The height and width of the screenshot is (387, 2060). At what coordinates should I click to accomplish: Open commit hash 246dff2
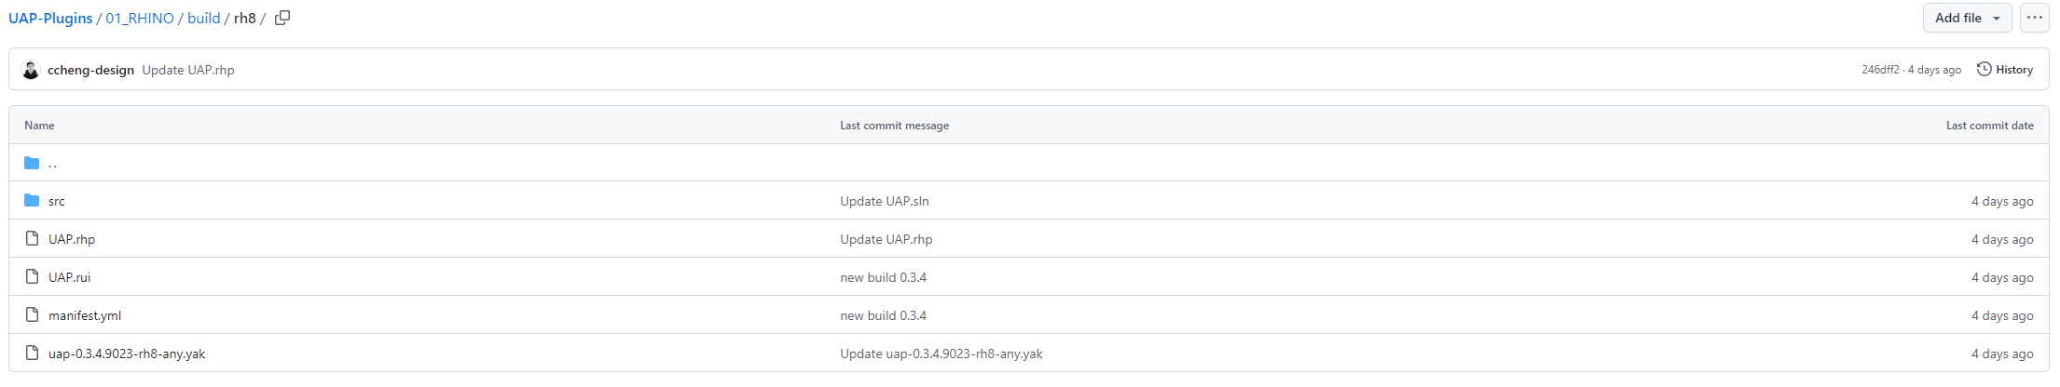coord(1880,70)
